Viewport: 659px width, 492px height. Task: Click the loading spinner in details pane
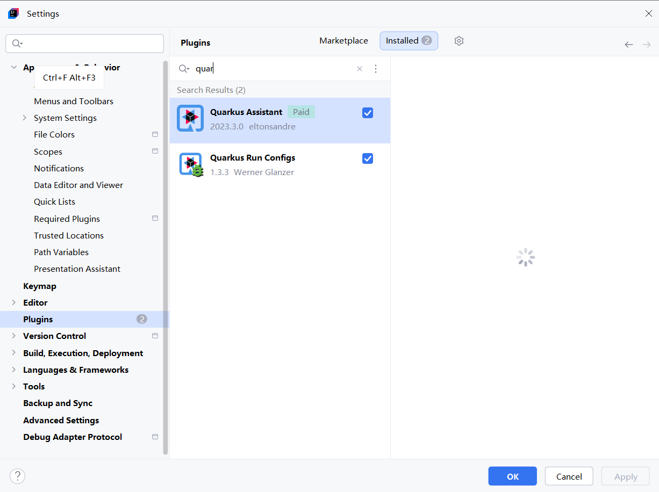pos(526,257)
